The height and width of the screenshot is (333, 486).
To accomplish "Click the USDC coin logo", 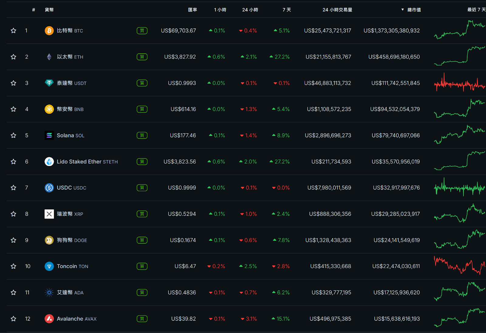I will (49, 188).
